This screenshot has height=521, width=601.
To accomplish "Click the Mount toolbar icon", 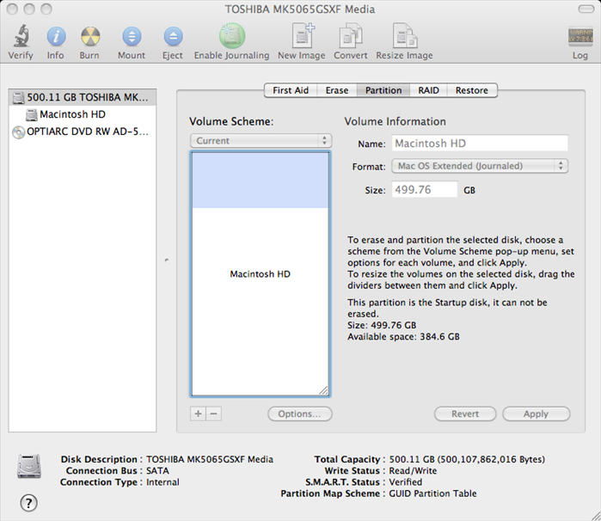I will click(x=132, y=37).
